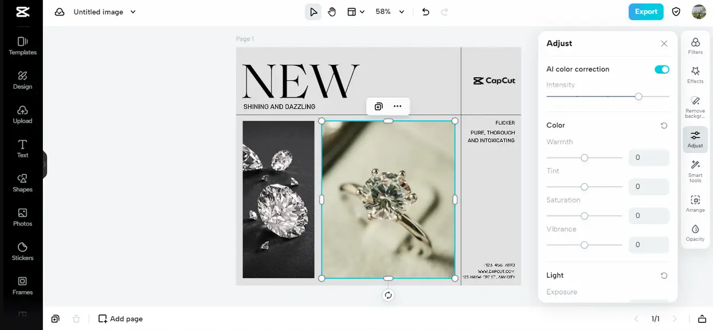713x330 pixels.
Task: Open the CapCut home logo
Action: tap(22, 12)
